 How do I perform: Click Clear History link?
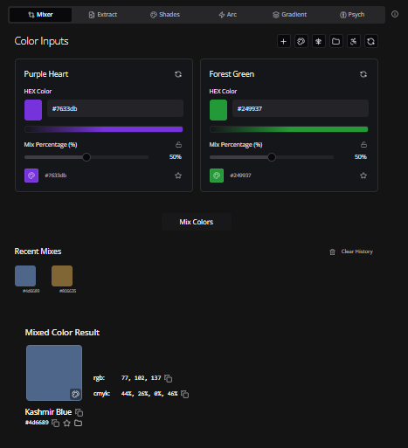(x=357, y=252)
